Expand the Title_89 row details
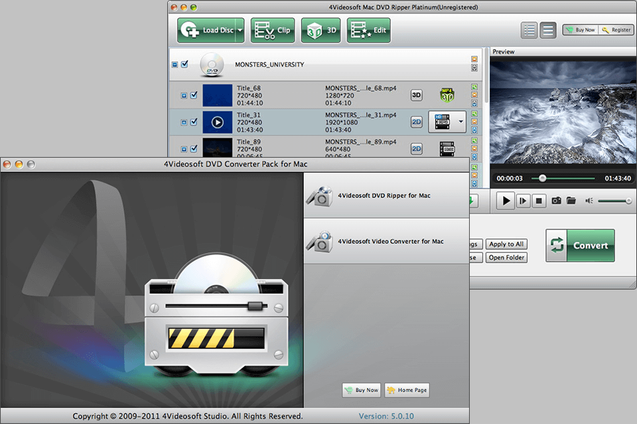Viewport: 637px width, 424px height. pyautogui.click(x=185, y=148)
